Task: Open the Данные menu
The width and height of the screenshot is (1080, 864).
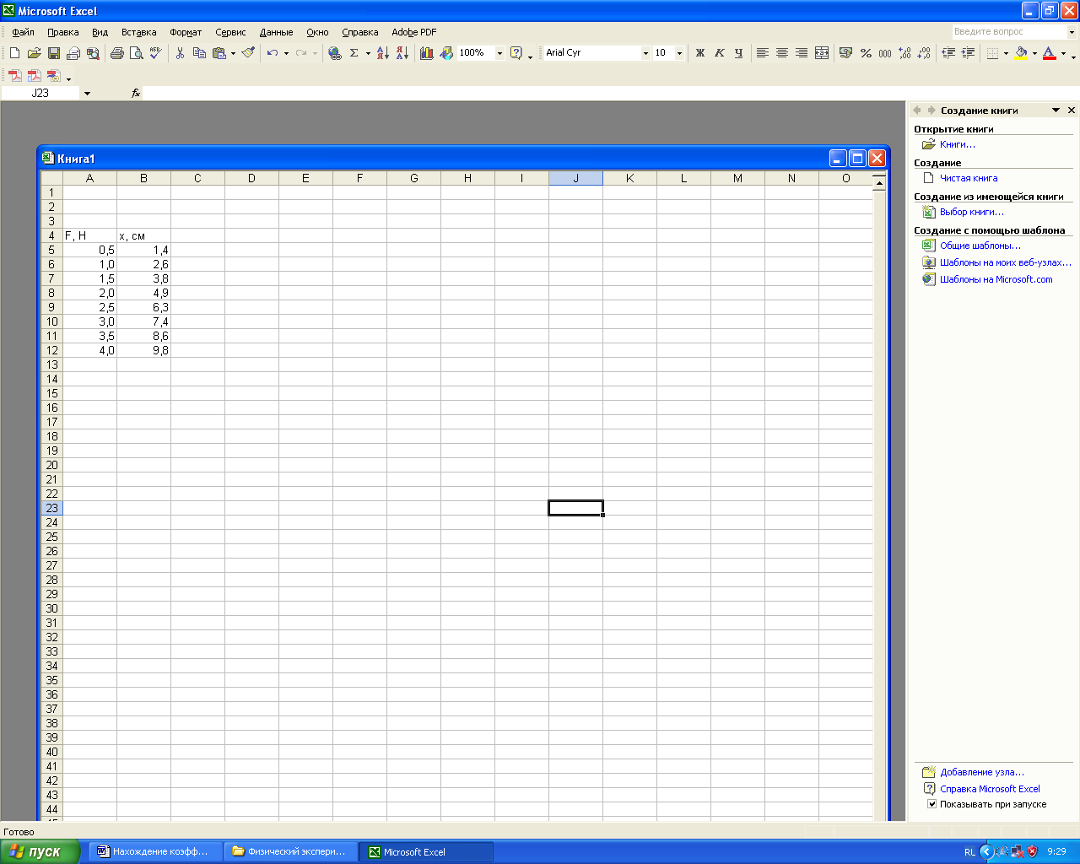Action: pos(277,32)
